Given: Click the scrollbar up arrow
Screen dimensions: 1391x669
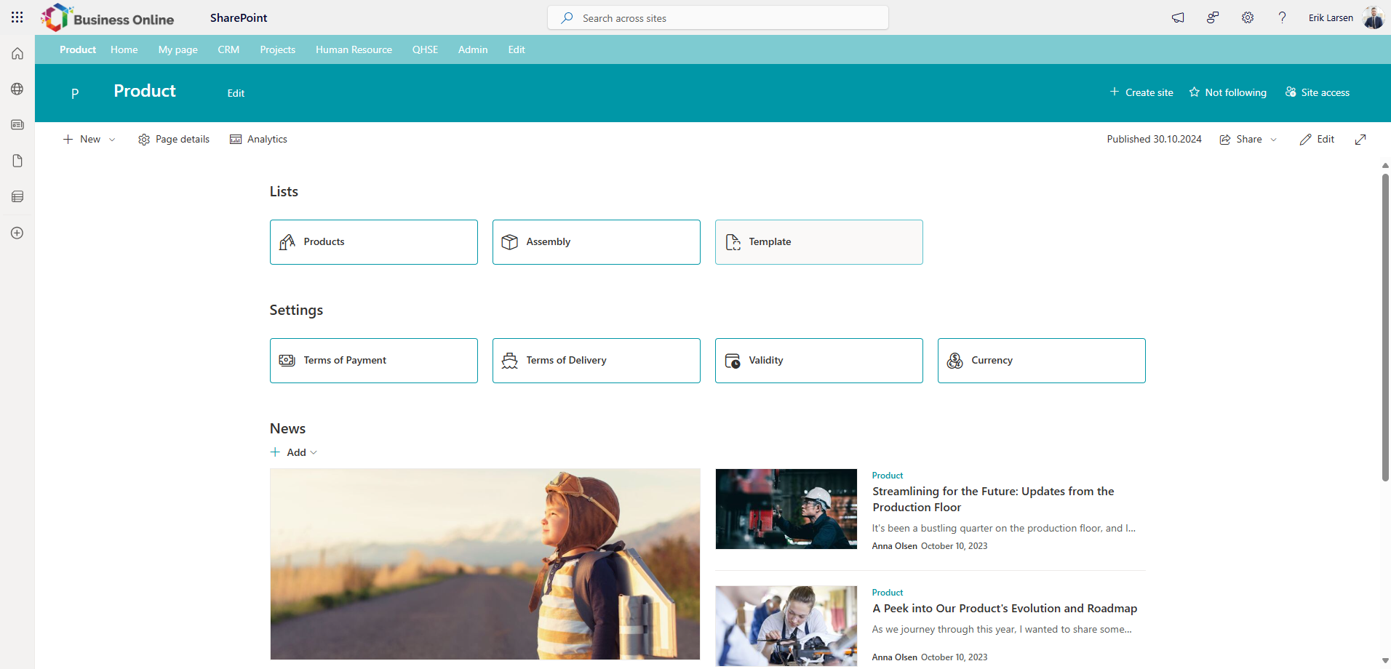Looking at the screenshot, I should pos(1385,166).
